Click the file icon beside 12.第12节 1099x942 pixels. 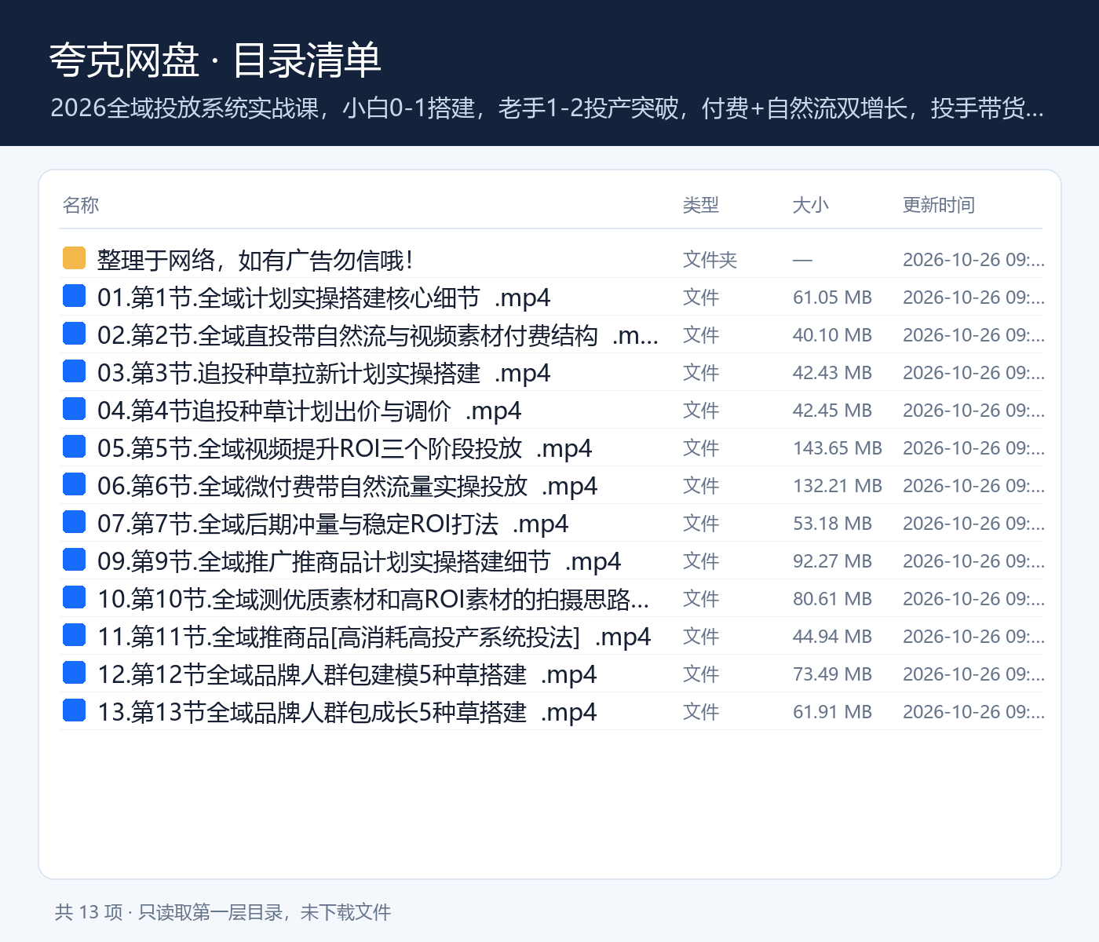click(74, 673)
